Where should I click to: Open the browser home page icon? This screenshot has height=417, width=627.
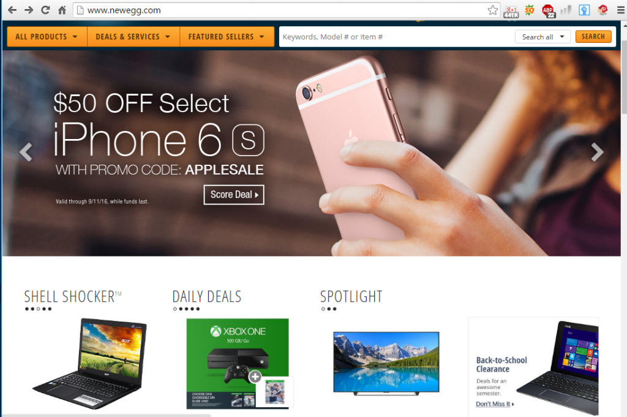(x=62, y=10)
